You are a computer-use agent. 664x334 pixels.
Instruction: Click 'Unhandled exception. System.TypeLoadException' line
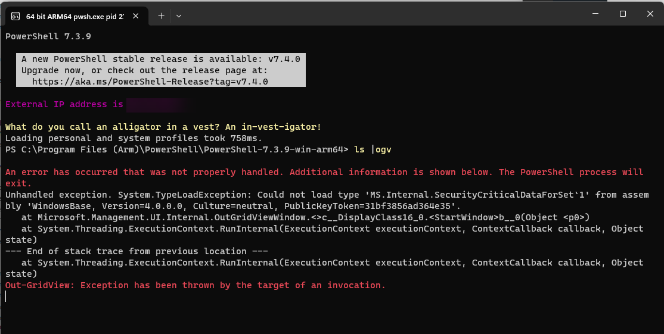[x=327, y=195]
